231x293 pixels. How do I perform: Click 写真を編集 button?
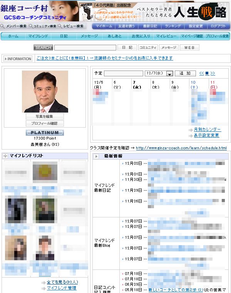45,116
